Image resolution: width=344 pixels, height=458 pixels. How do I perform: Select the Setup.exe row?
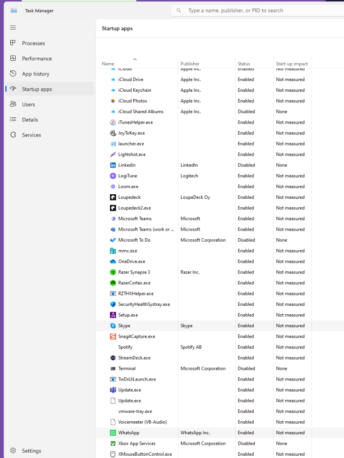click(220, 315)
